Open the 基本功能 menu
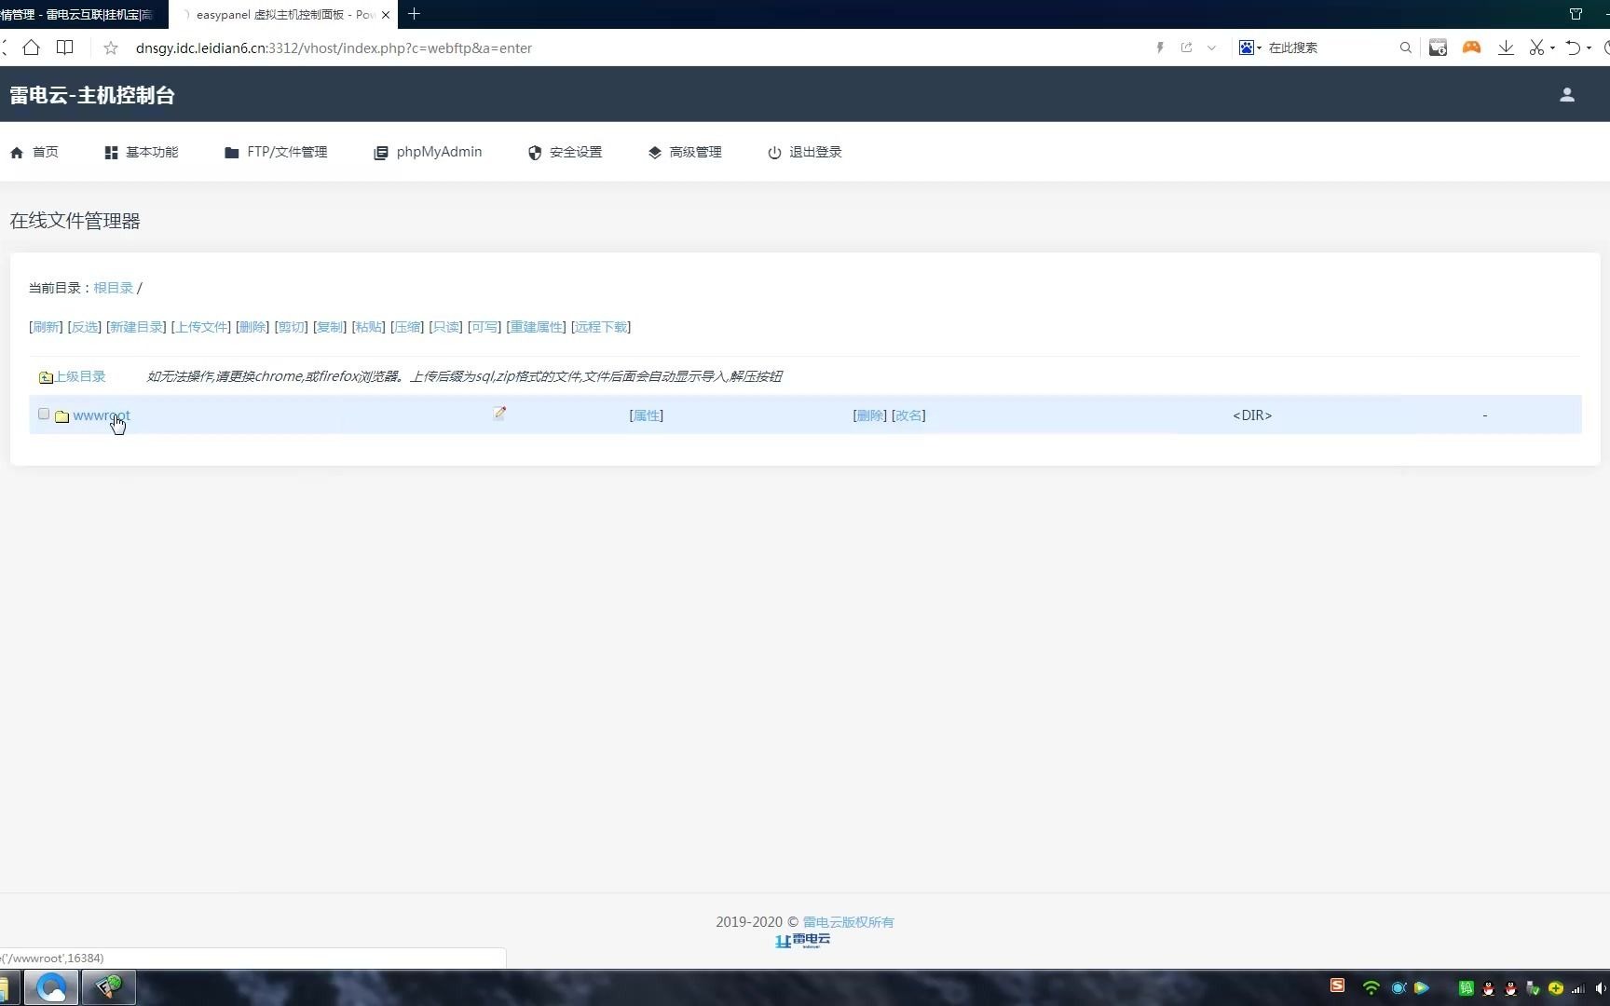The height and width of the screenshot is (1006, 1610). (142, 152)
